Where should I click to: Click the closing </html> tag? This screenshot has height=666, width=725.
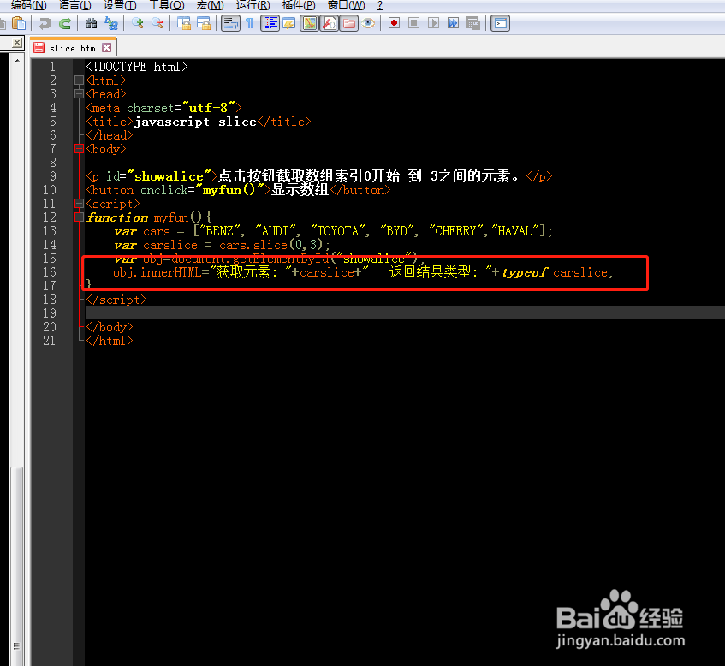[x=110, y=341]
